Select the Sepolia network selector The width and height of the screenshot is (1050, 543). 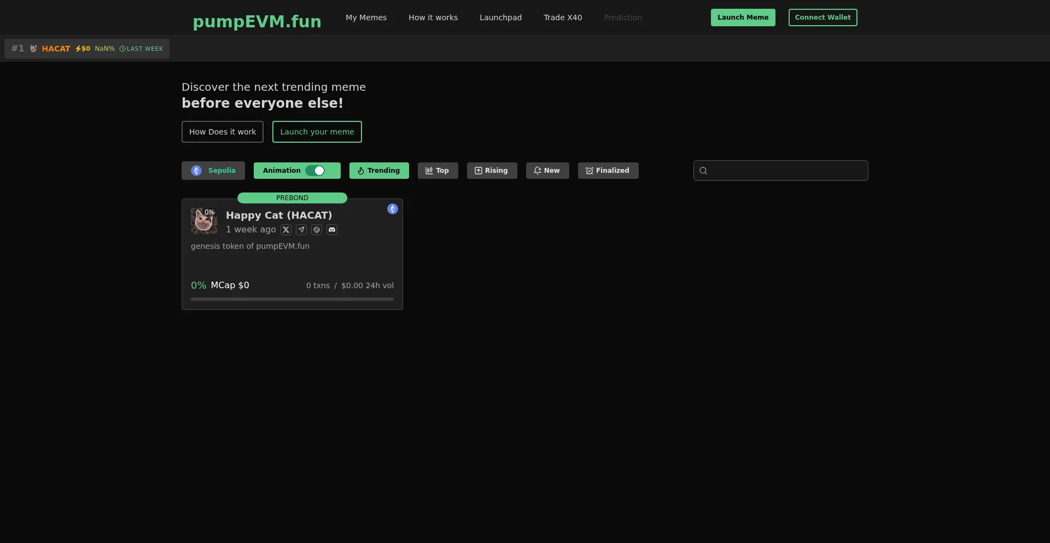coord(213,171)
